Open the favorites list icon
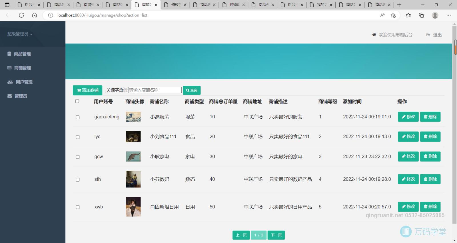 coord(408,15)
